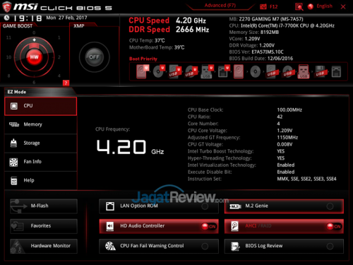
Task: Click the CPU Base Clock 100.00MHz value
Action: (x=289, y=110)
